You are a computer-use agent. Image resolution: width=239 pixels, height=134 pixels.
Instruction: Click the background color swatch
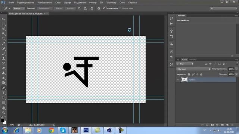[5, 122]
